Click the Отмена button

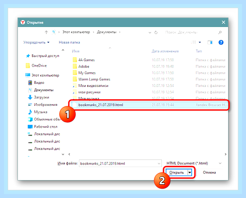pos(209,173)
